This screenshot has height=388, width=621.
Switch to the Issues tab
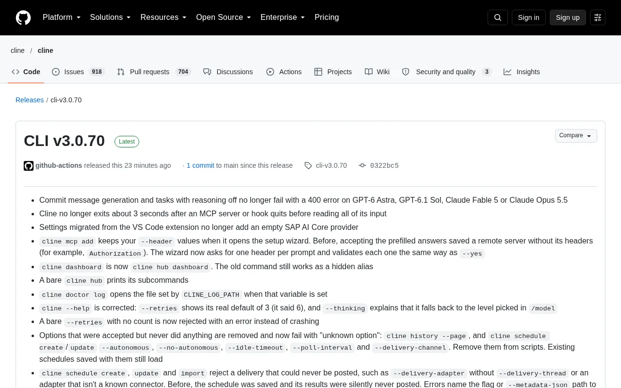click(x=78, y=72)
